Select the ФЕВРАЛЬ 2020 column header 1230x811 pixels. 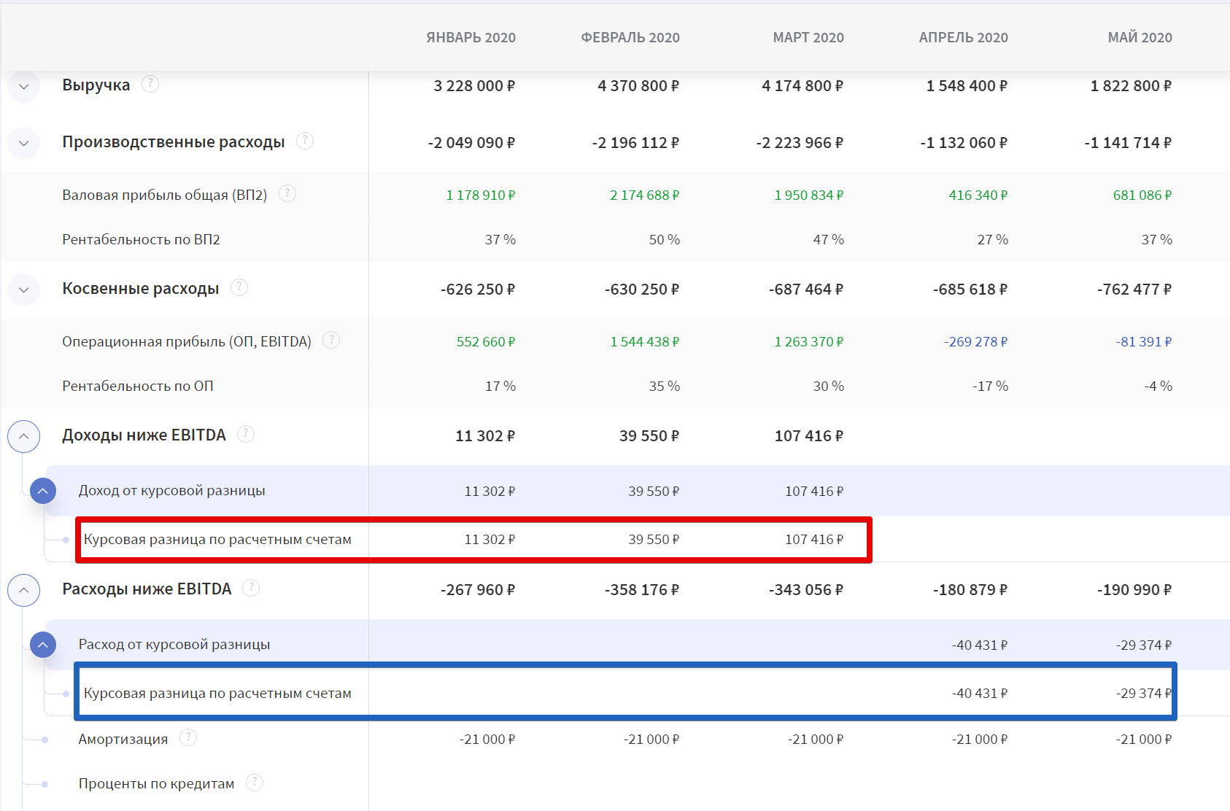[x=630, y=37]
